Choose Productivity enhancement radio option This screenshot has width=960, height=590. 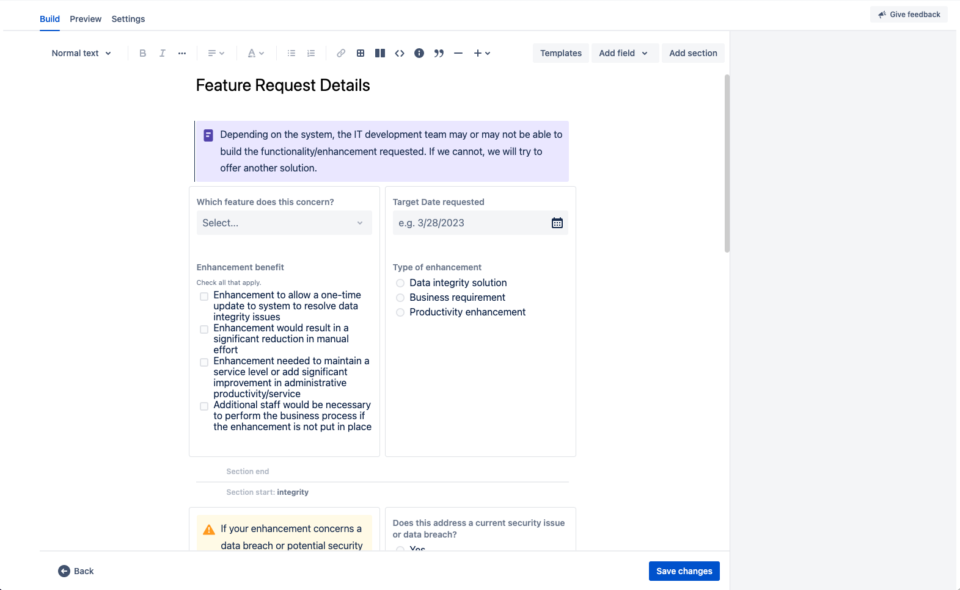[x=400, y=312]
